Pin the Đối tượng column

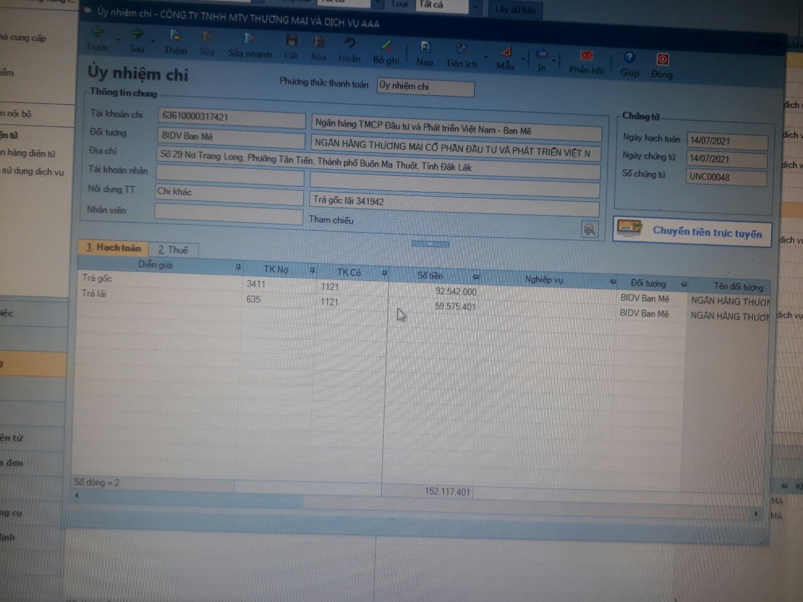click(683, 284)
